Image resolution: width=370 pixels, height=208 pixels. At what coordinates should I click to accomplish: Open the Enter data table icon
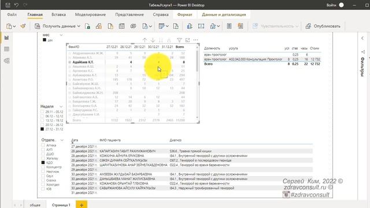pos(122,26)
